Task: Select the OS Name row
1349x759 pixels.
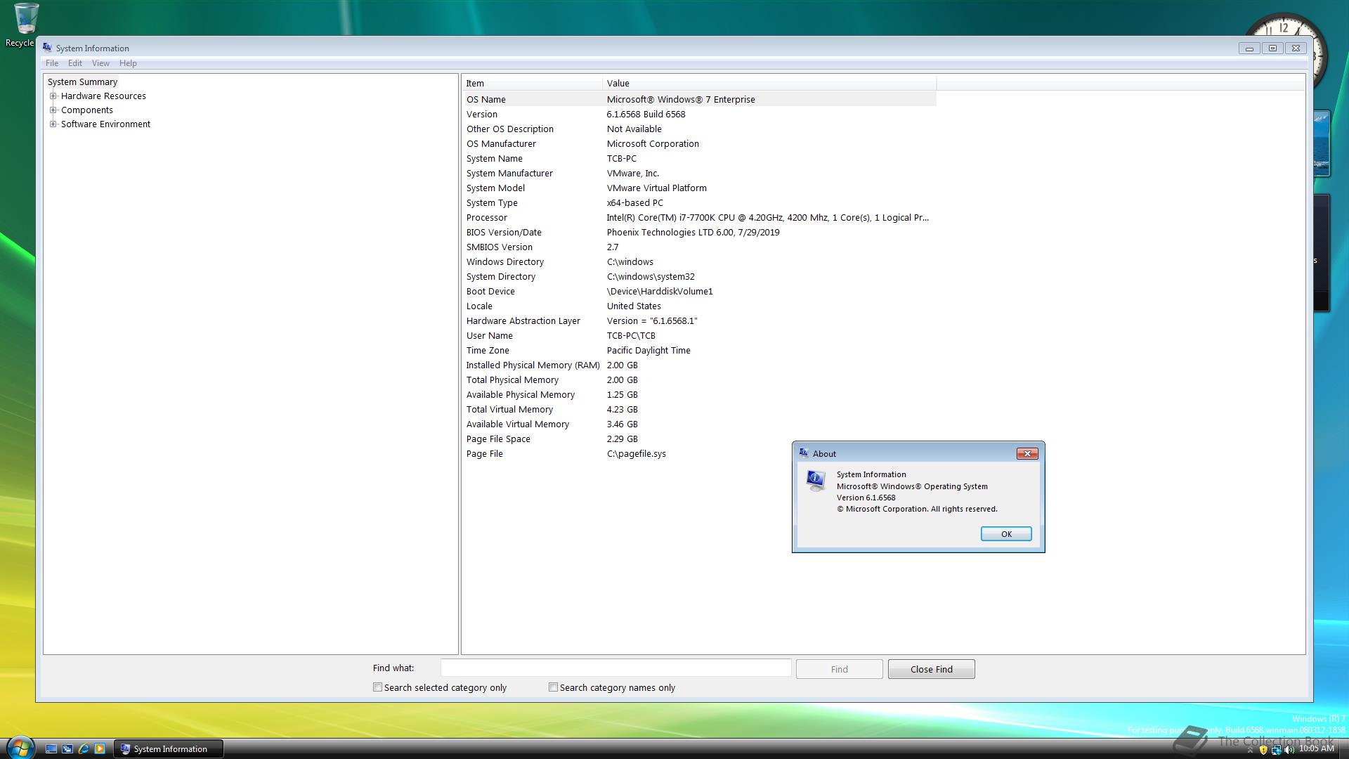Action: click(x=699, y=99)
